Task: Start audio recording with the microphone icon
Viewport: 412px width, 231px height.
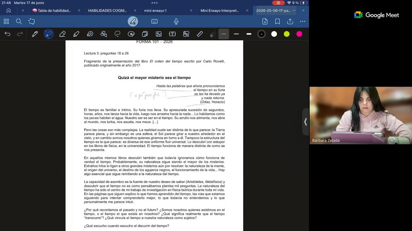Action: point(176,21)
